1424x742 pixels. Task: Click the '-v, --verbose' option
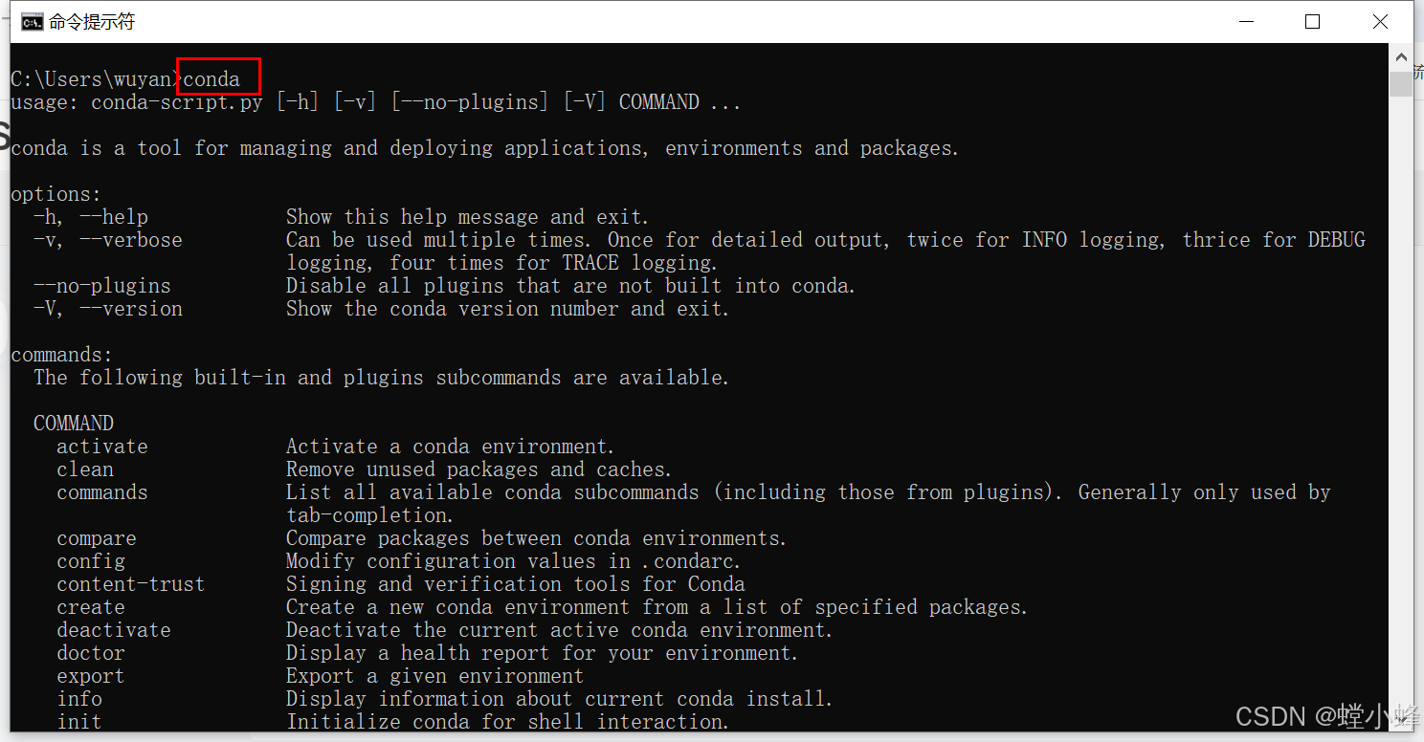tap(108, 240)
